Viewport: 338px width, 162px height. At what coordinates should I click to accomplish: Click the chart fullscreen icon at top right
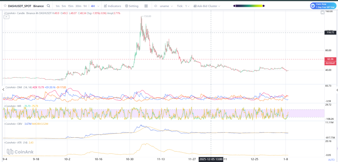click(x=322, y=13)
